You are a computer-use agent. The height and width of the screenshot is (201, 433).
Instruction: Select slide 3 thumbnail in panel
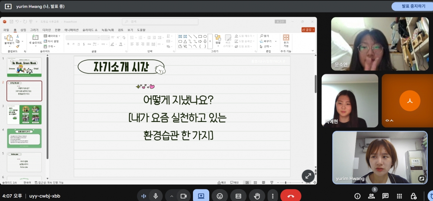click(x=24, y=115)
